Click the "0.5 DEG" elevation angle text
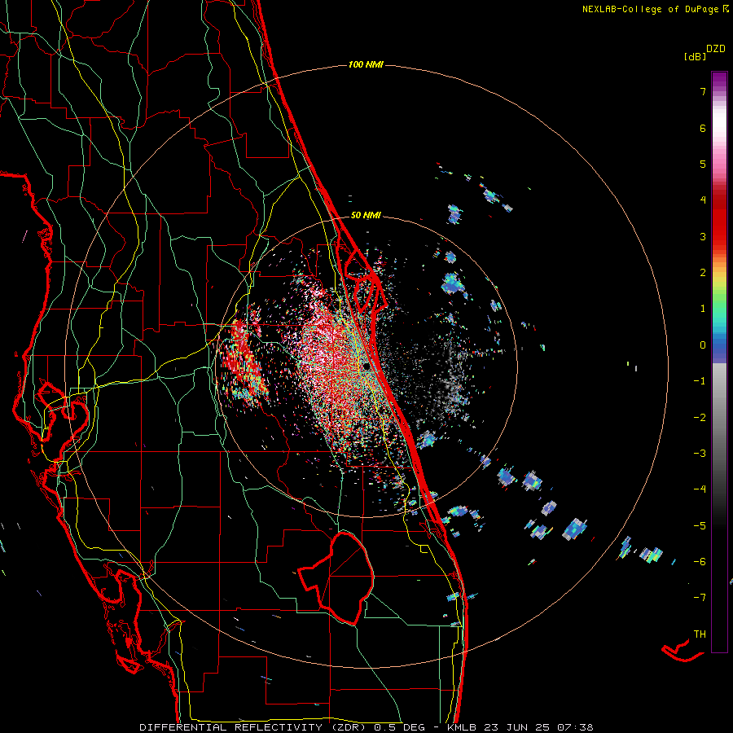The width and height of the screenshot is (733, 733). pyautogui.click(x=399, y=727)
